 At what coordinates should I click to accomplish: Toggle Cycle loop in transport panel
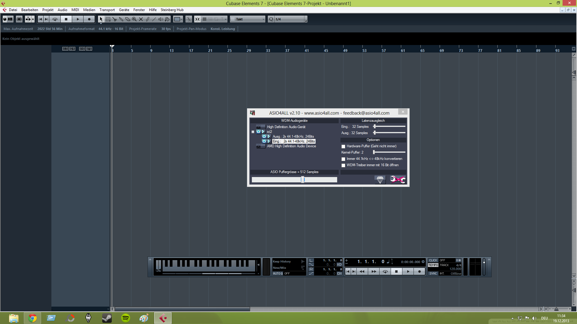pos(385,271)
